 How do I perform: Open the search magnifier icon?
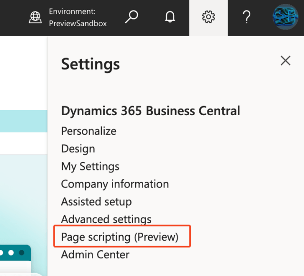click(131, 17)
